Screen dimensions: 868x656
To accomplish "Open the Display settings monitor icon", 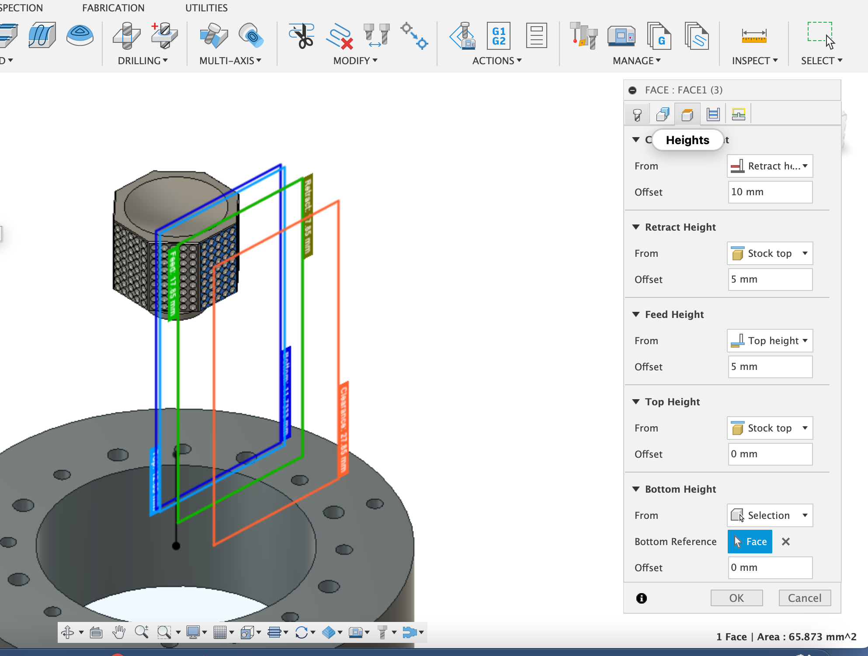I will click(194, 632).
